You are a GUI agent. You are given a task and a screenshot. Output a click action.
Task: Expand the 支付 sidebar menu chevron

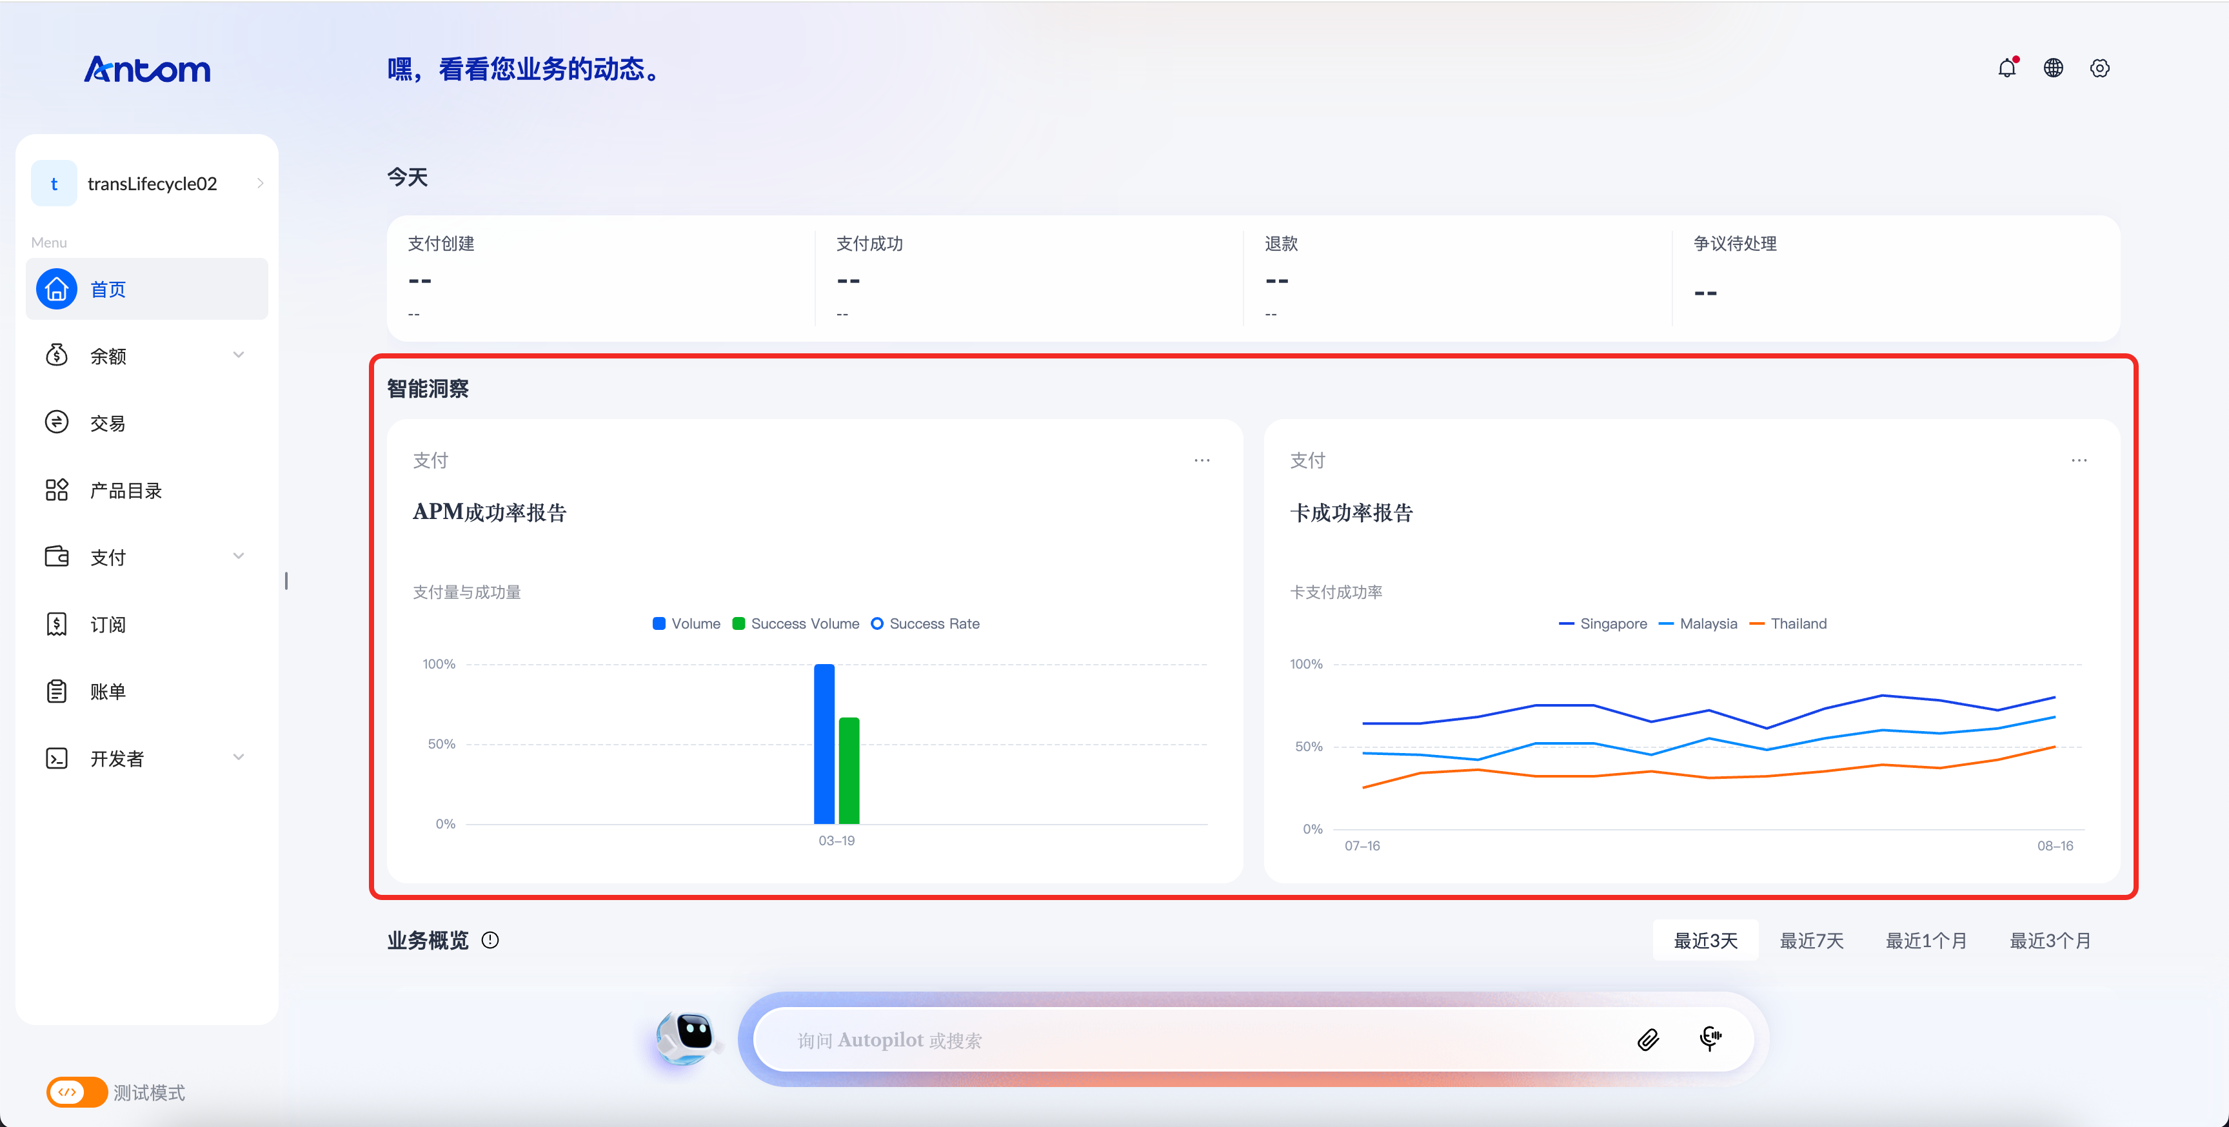(x=238, y=556)
